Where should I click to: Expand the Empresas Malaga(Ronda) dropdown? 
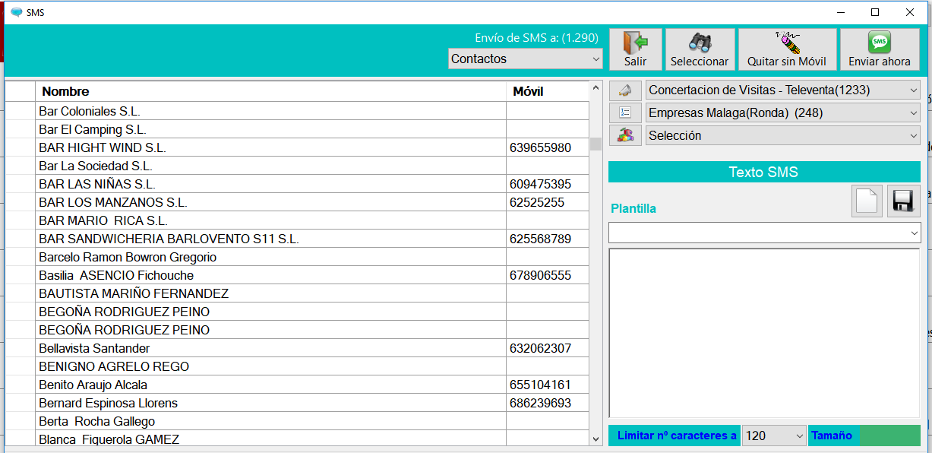coord(782,113)
